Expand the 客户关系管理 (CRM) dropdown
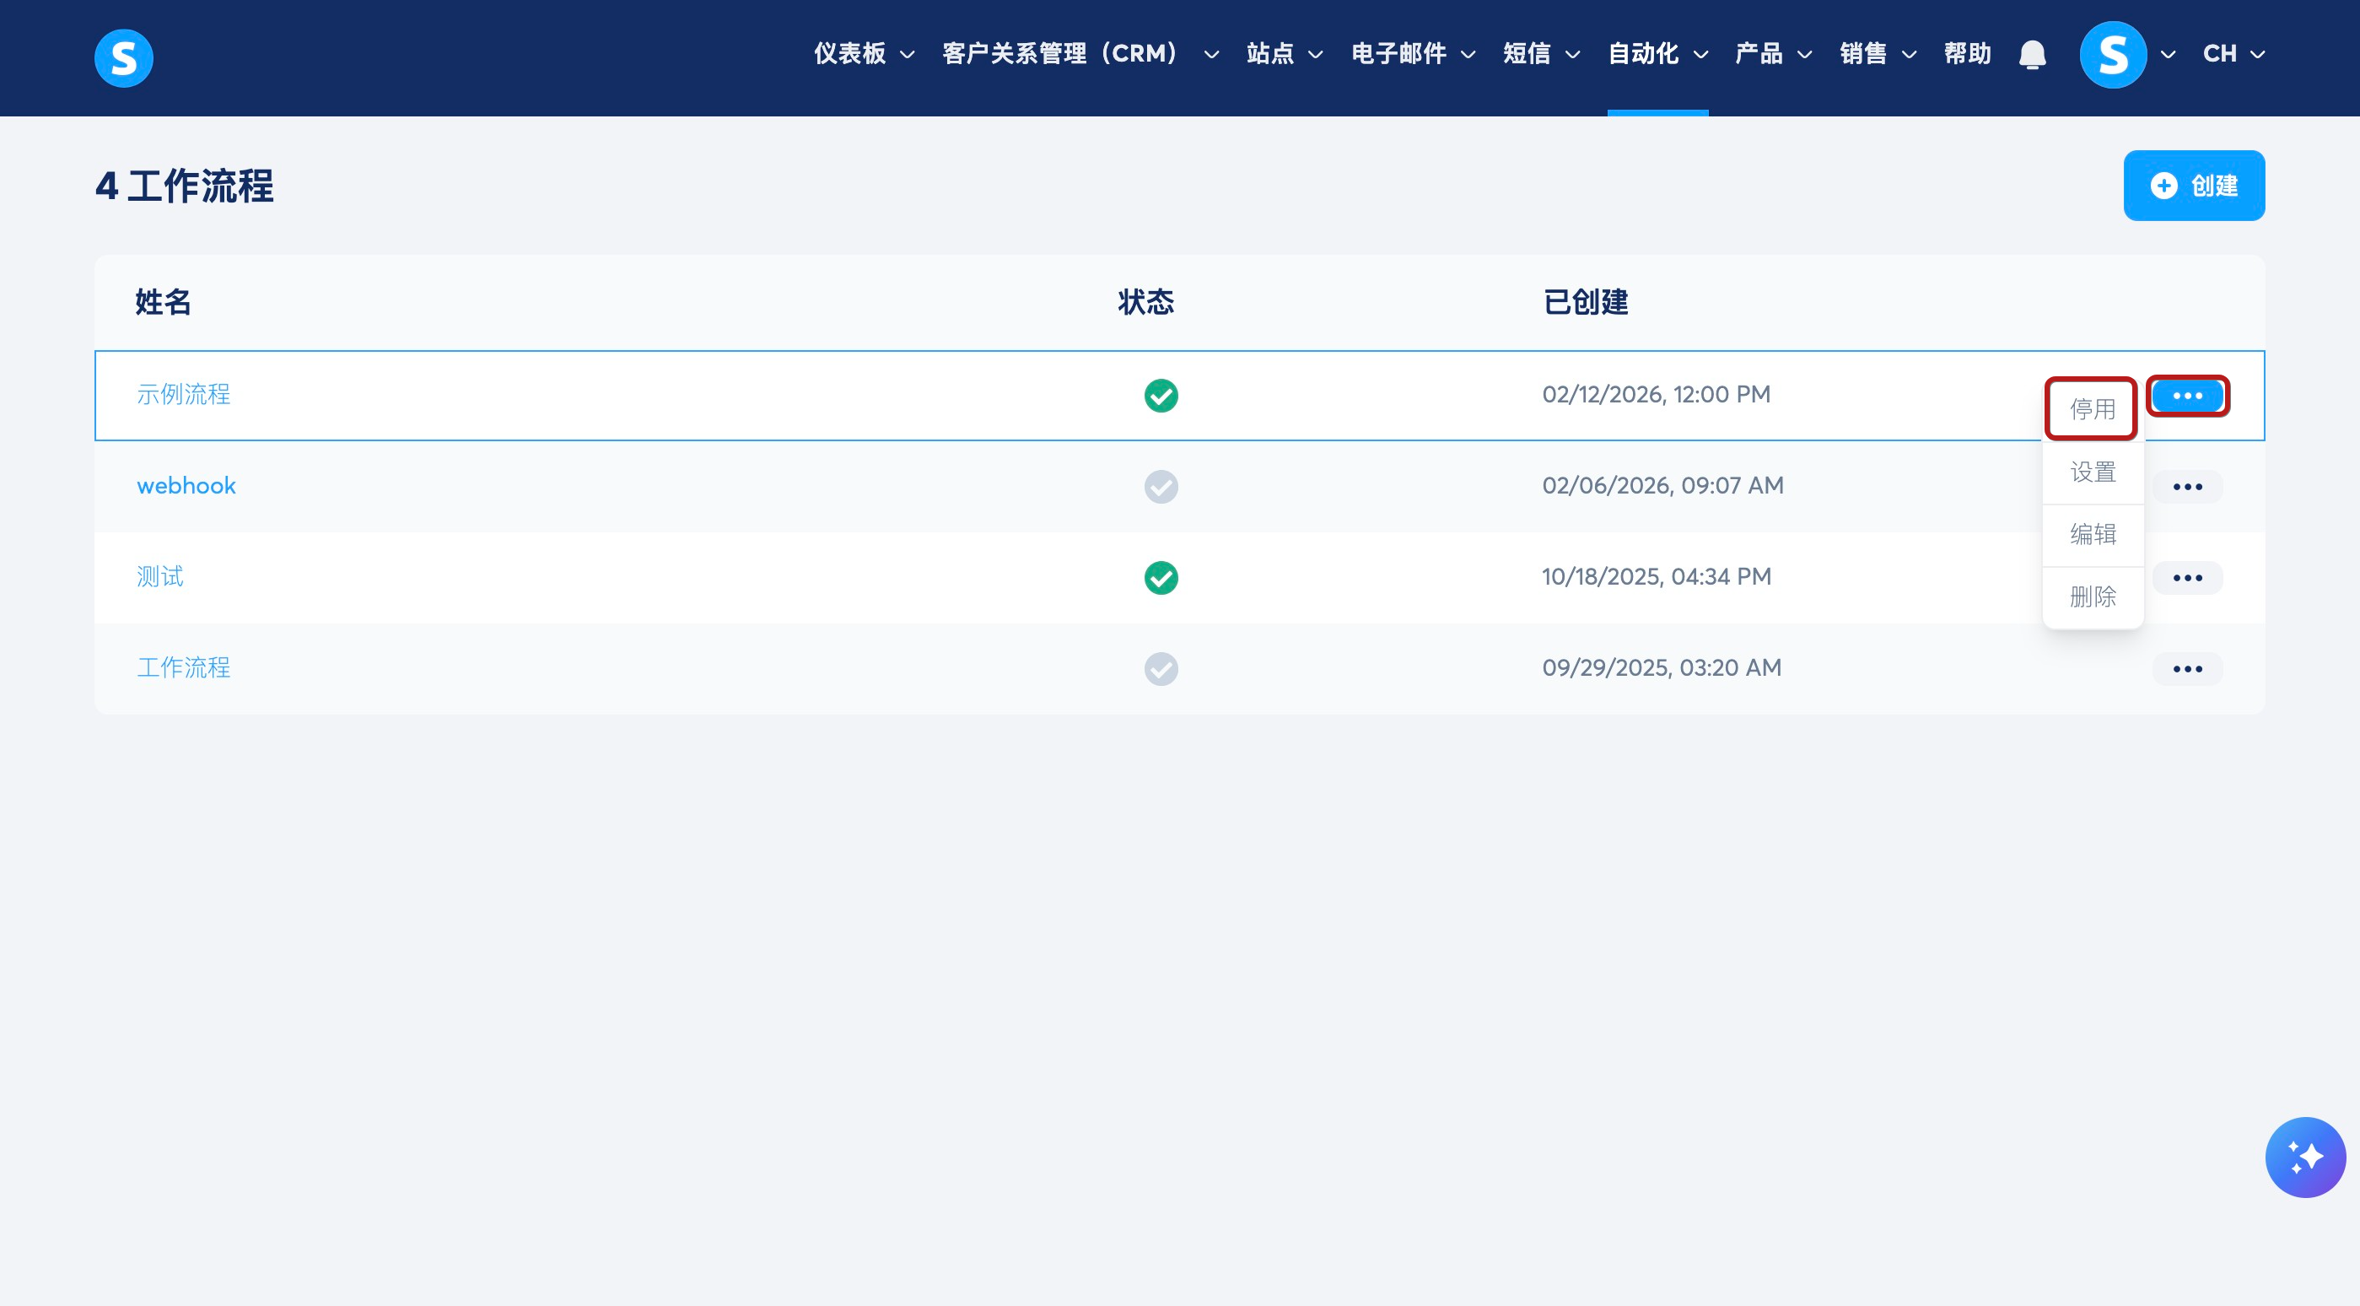 click(1080, 54)
